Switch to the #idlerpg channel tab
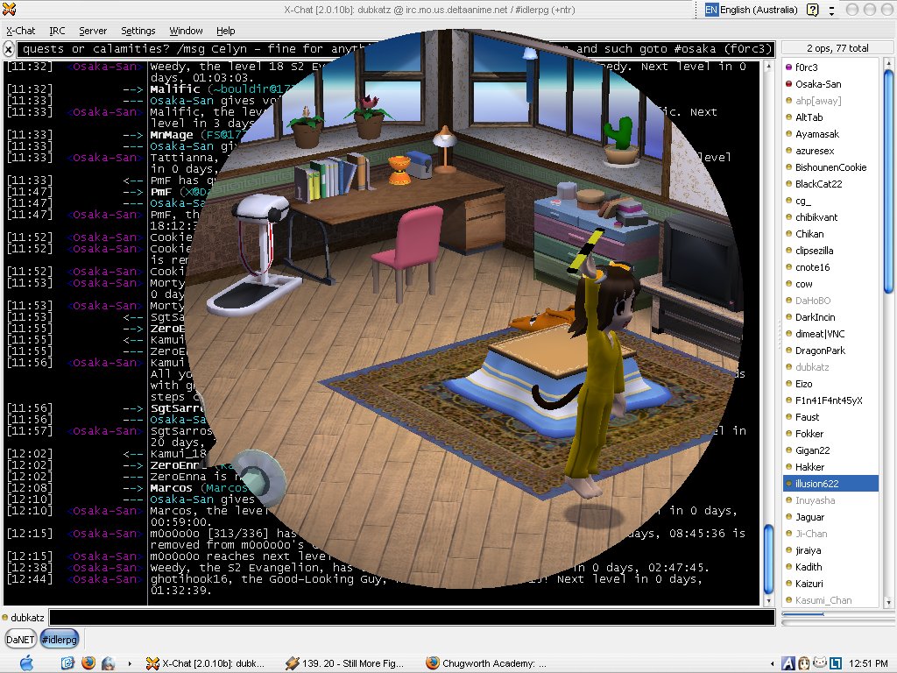The width and height of the screenshot is (897, 673). [x=59, y=639]
